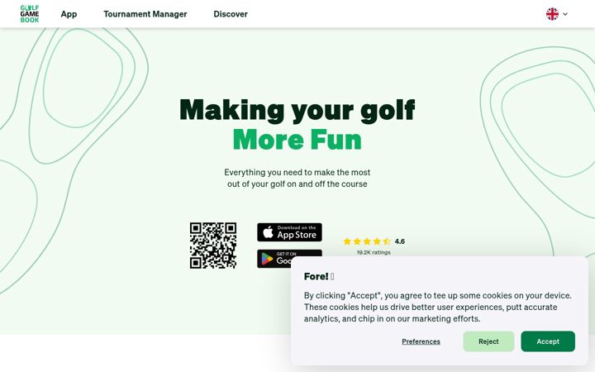The height and width of the screenshot is (372, 595).
Task: Click 'Everything you need to make the most' text
Action: pos(297,172)
